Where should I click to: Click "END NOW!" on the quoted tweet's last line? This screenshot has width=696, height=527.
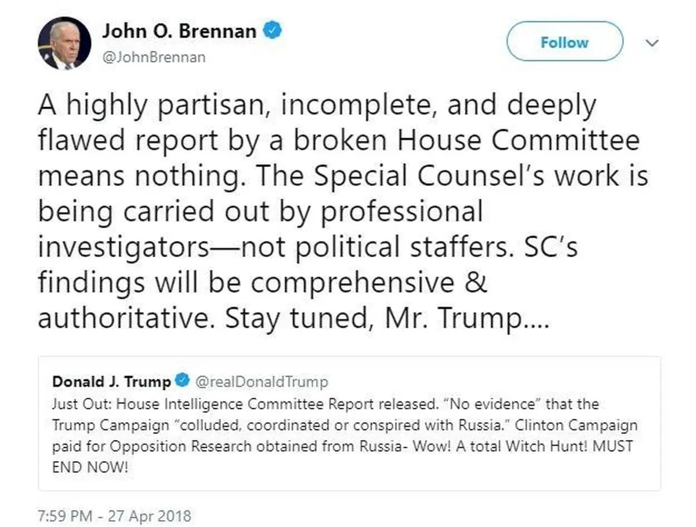[x=89, y=468]
